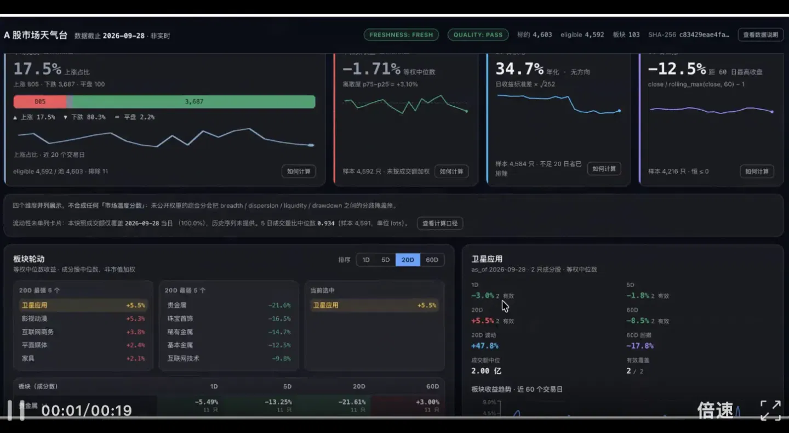Click the -3.0% 1D value in 卫星应用 panel
The image size is (789, 433).
[x=482, y=295]
